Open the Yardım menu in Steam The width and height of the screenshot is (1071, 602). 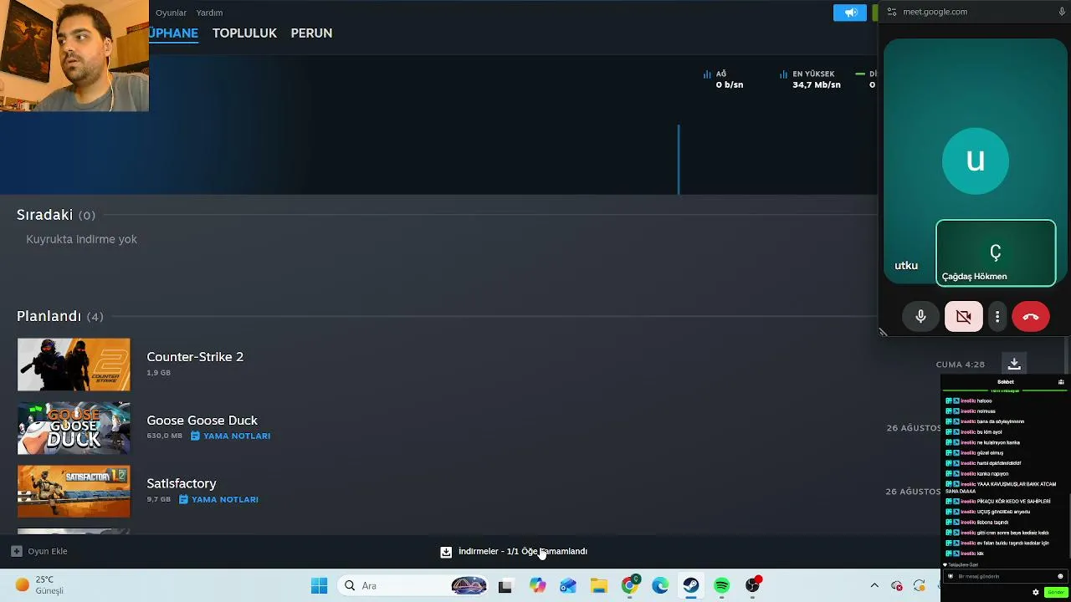(x=209, y=13)
